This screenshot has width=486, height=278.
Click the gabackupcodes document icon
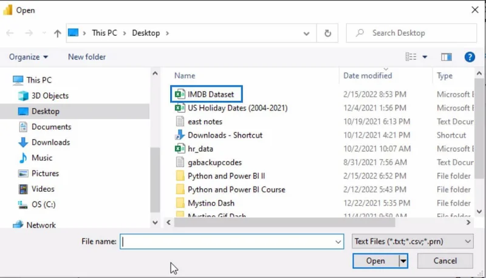(x=180, y=162)
